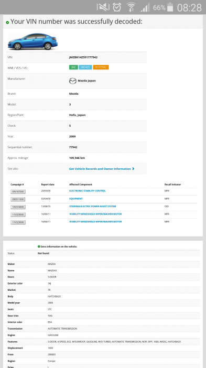This screenshot has height=368, width=206.
Task: Click the blue Mazda 3 car image
Action: click(32, 42)
